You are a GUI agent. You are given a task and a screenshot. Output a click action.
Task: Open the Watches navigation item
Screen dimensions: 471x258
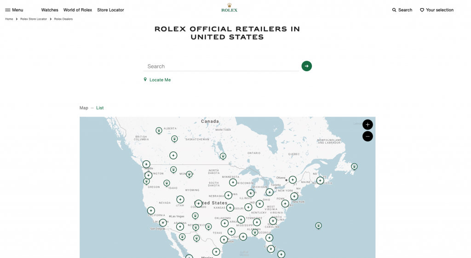pos(50,10)
